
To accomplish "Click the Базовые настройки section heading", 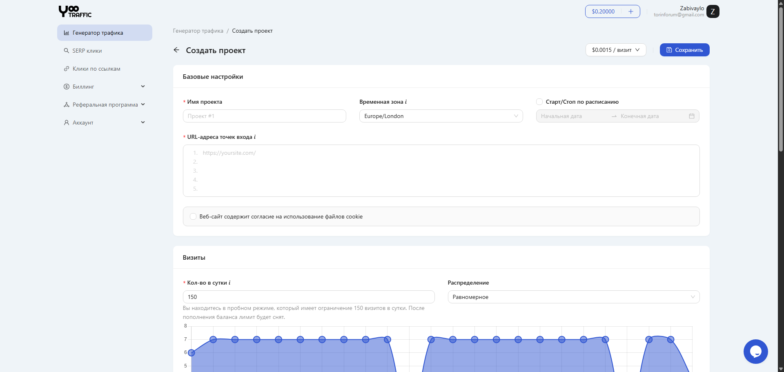I will [213, 77].
